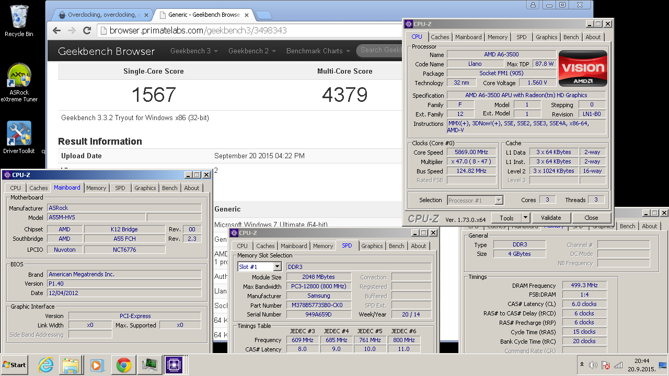Click the Geekbench Browser logo link

tap(107, 51)
